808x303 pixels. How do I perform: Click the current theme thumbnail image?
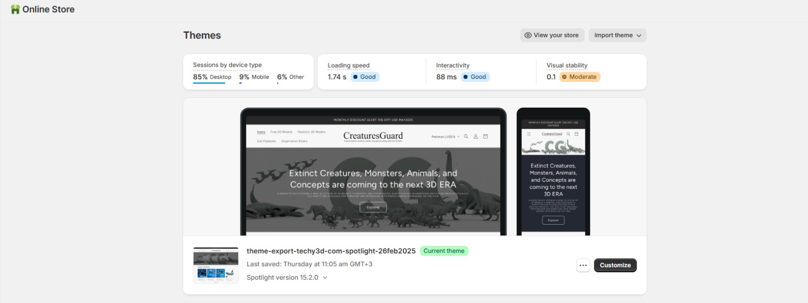pos(216,265)
